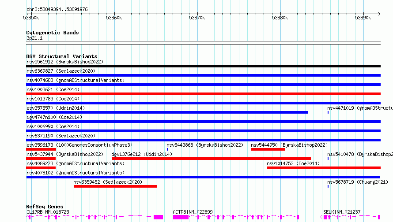Open variant nsv4089273 (gnomADStructuralVariants) label
This screenshot has height=222, width=393.
tap(76, 163)
